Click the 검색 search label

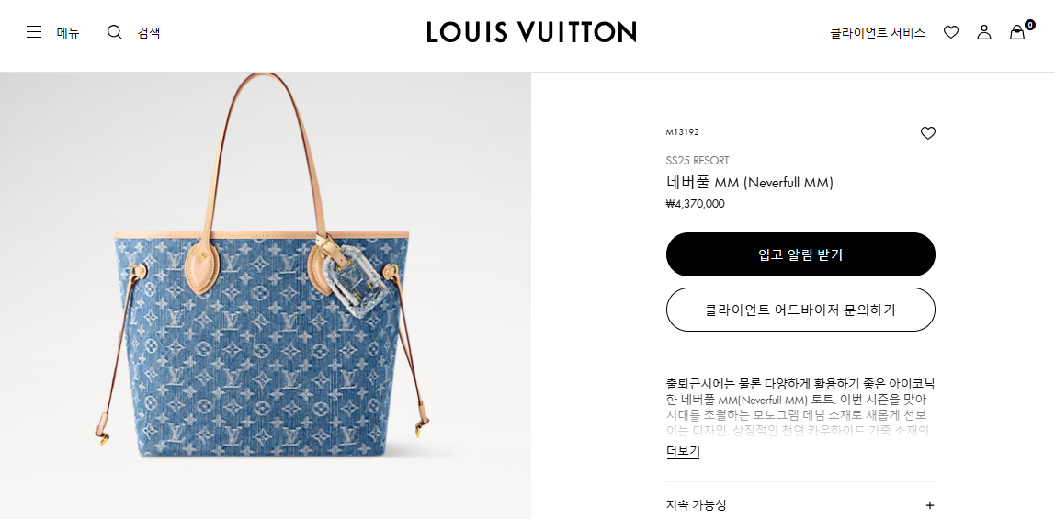coord(149,32)
